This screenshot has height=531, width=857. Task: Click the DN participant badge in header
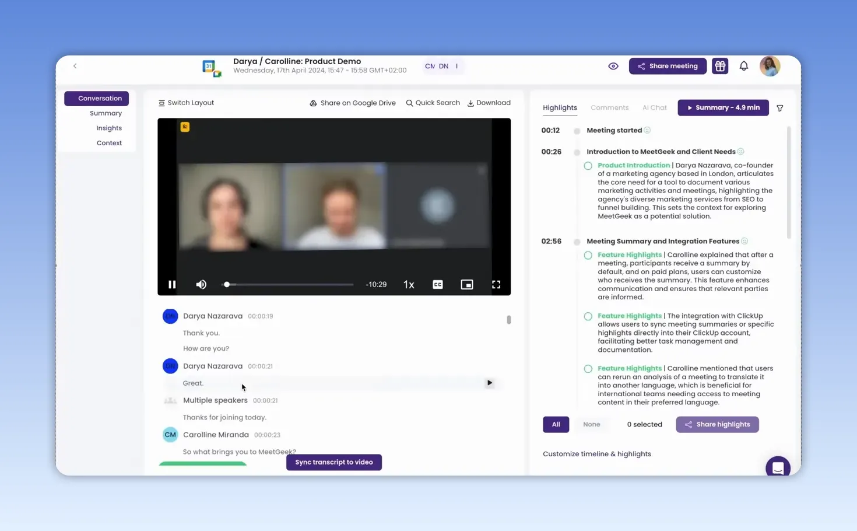(444, 66)
